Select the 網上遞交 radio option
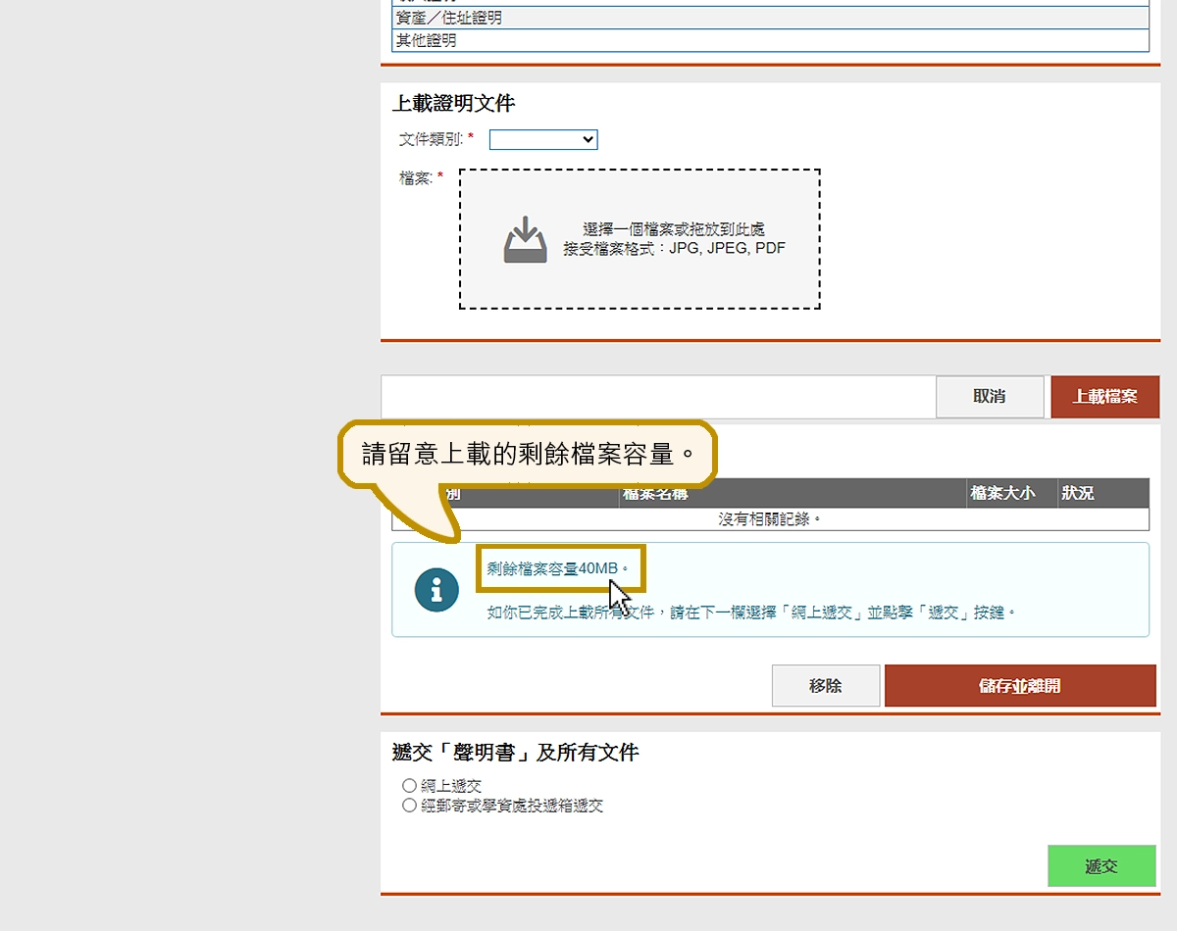Viewport: 1177px width, 931px height. tap(410, 786)
